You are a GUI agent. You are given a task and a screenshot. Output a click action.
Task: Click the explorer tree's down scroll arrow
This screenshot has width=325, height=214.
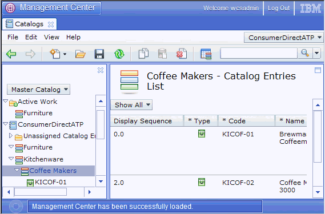101,181
